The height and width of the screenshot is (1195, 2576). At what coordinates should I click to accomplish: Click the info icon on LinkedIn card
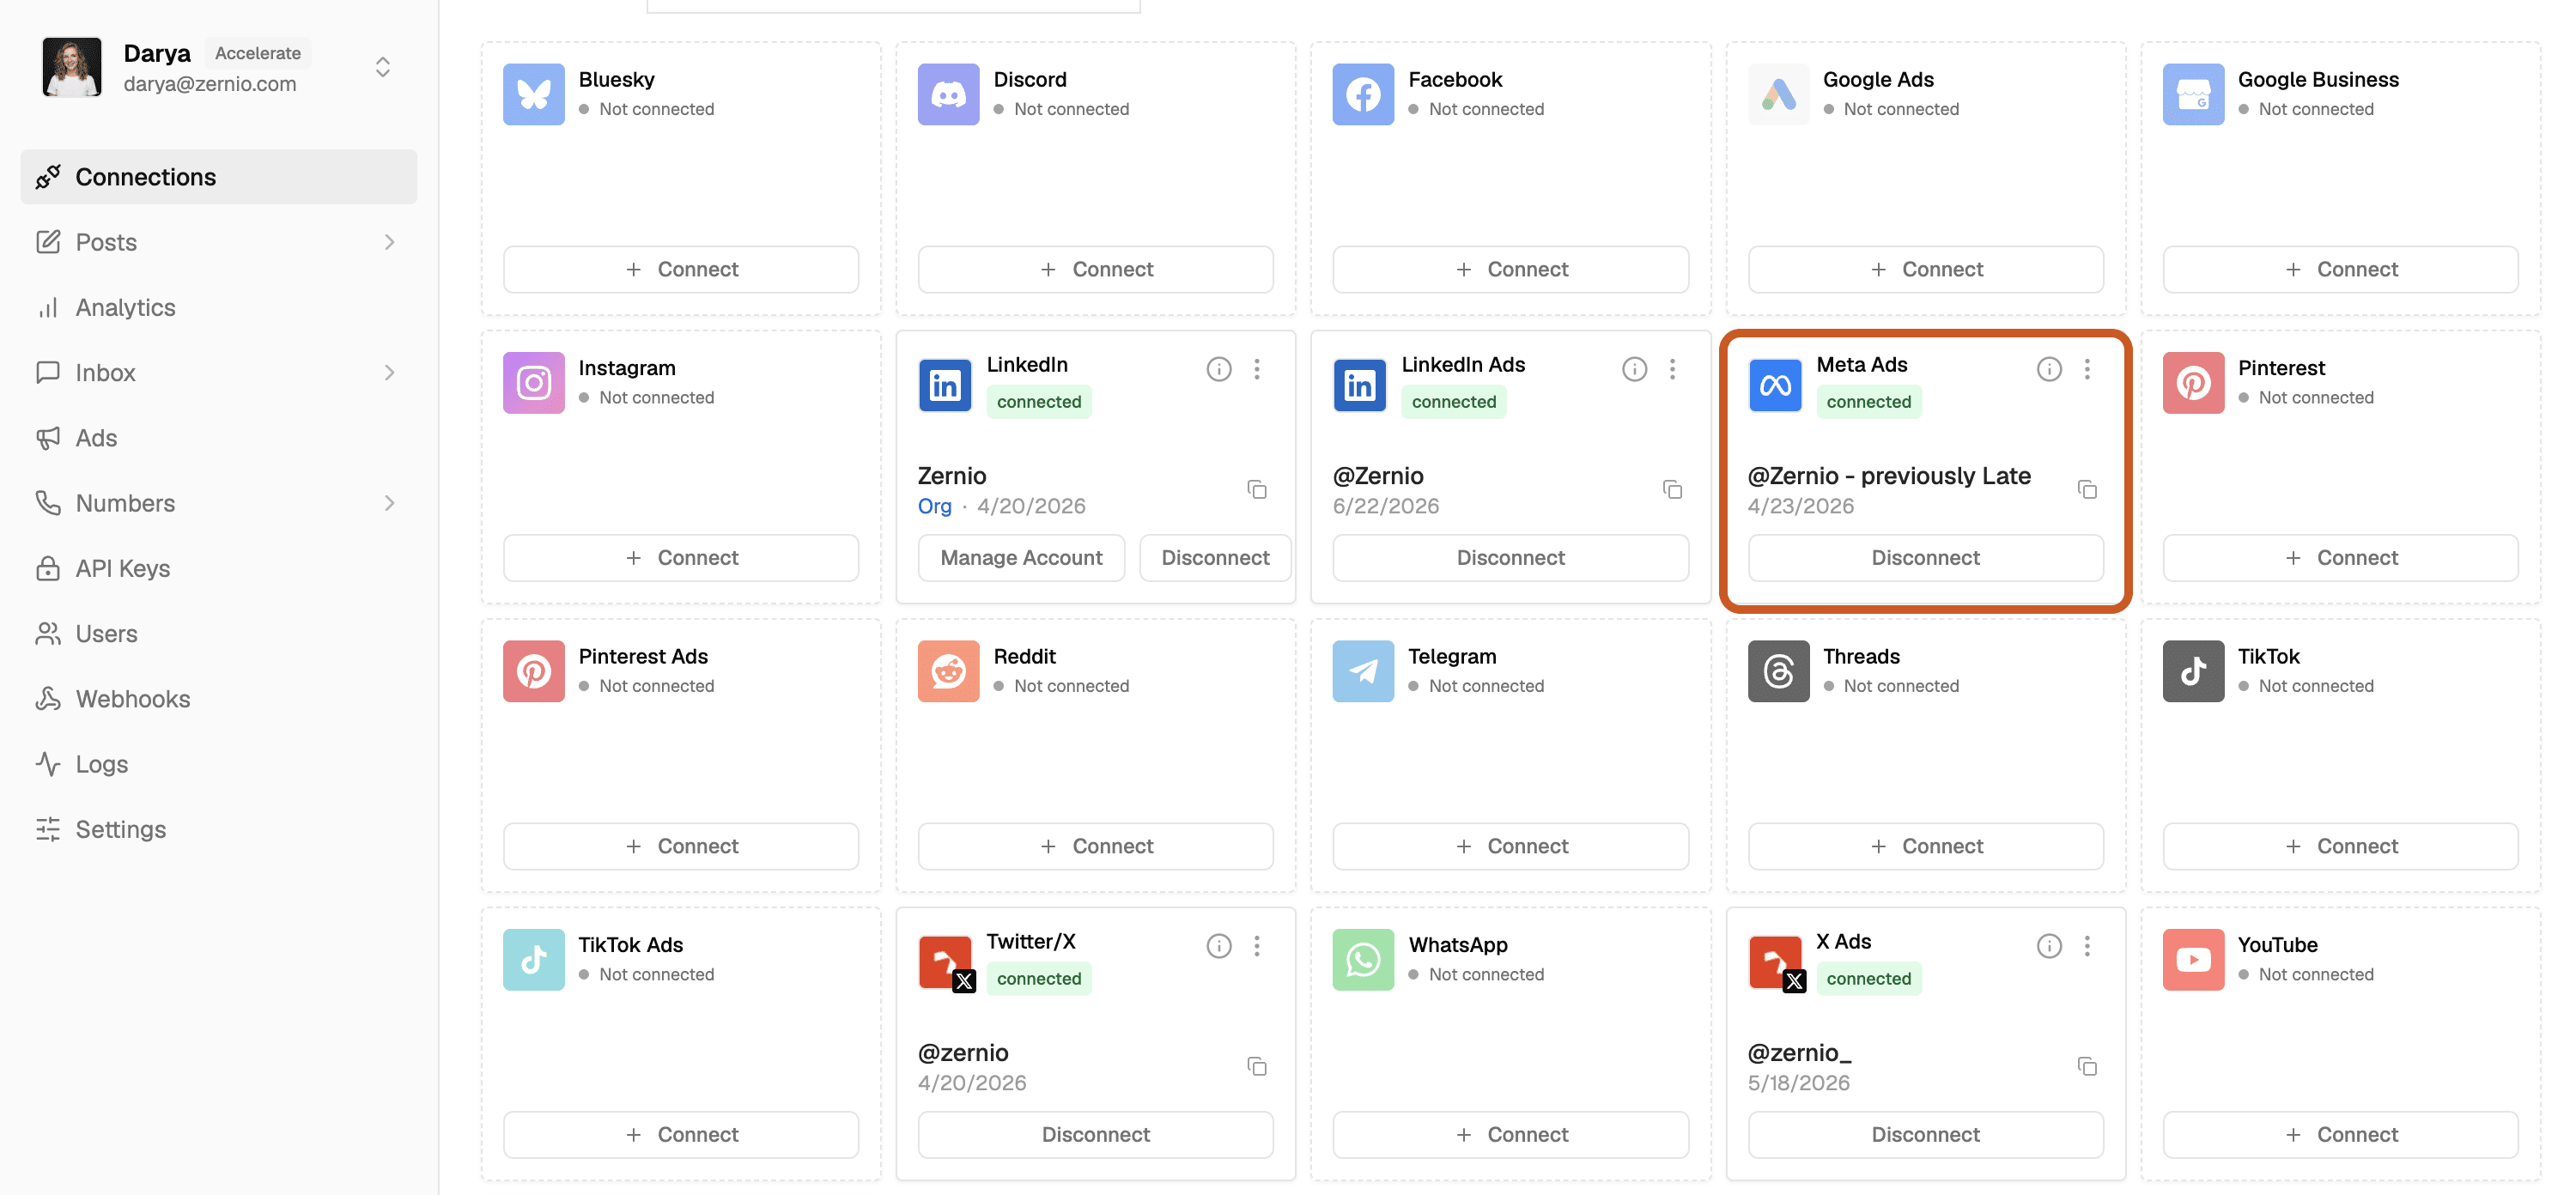tap(1218, 369)
